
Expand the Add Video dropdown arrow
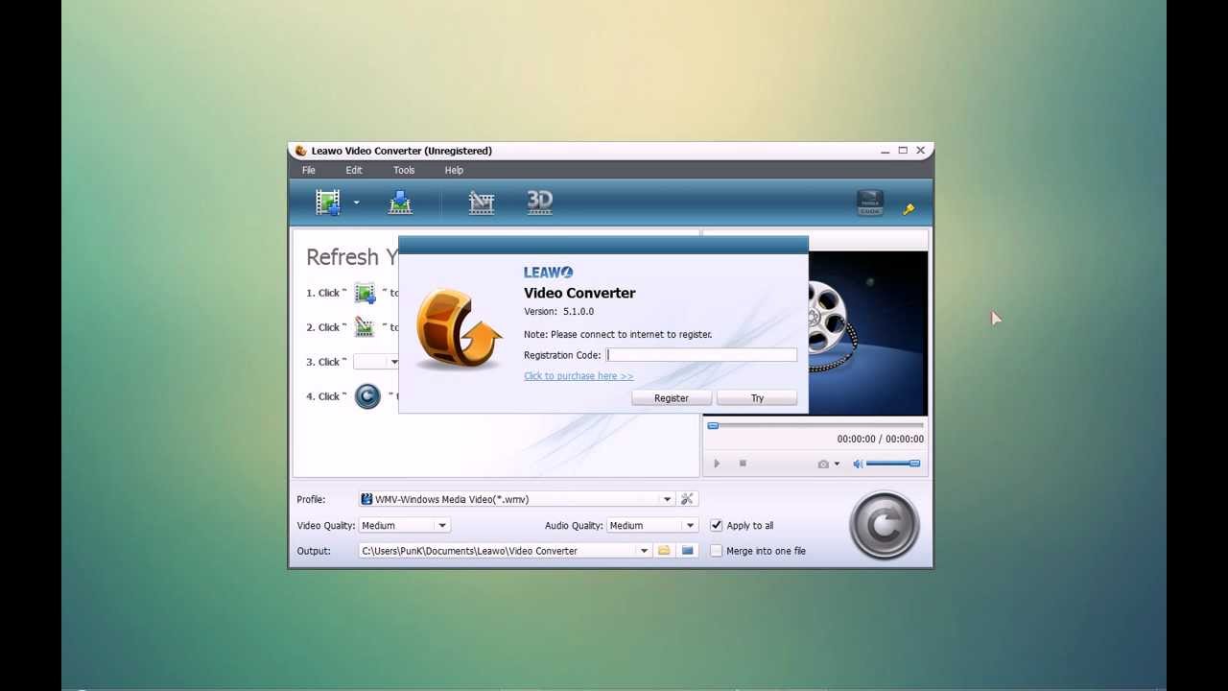pyautogui.click(x=356, y=203)
